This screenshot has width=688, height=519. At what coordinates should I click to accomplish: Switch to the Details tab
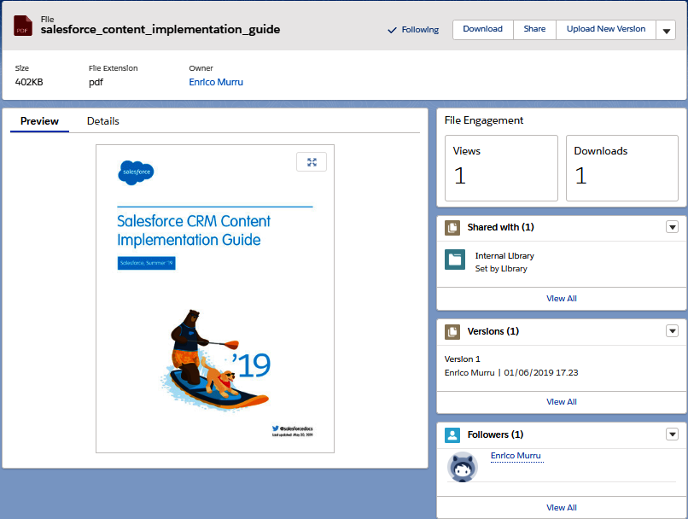point(103,121)
